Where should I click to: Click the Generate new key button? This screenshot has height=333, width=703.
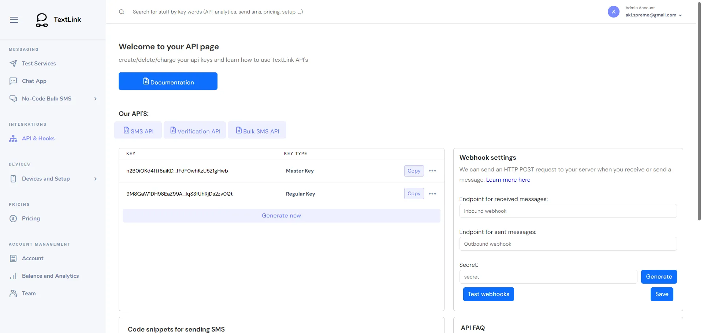pyautogui.click(x=281, y=216)
